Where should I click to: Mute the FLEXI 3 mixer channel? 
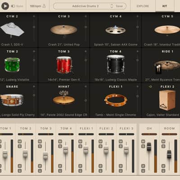coord(121,141)
